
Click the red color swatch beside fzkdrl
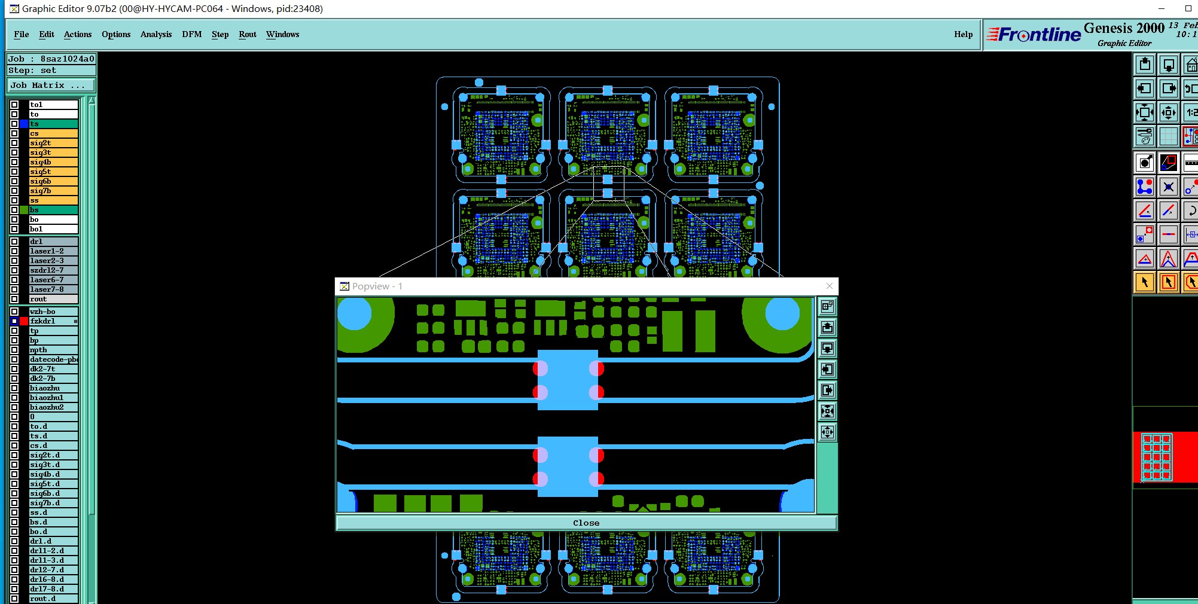(24, 321)
